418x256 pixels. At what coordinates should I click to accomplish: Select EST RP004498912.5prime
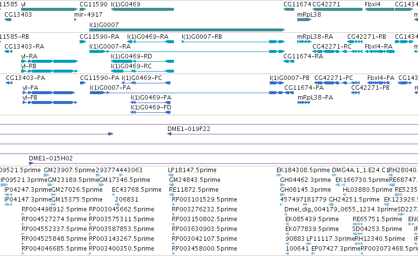click(54, 209)
